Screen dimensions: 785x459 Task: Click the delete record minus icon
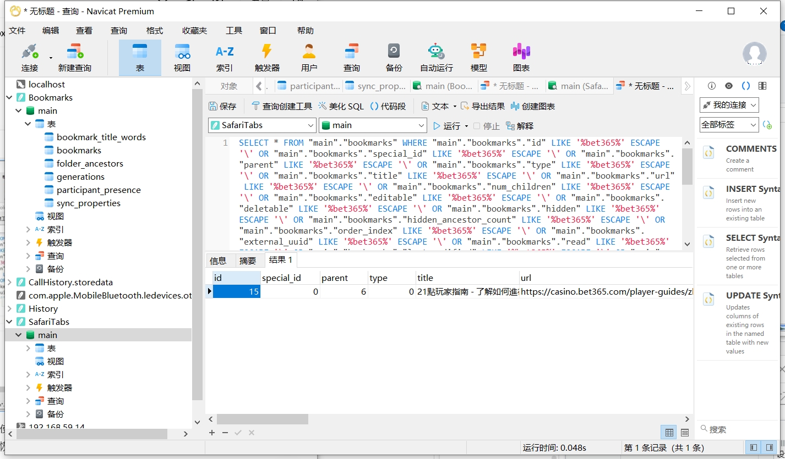tap(225, 433)
